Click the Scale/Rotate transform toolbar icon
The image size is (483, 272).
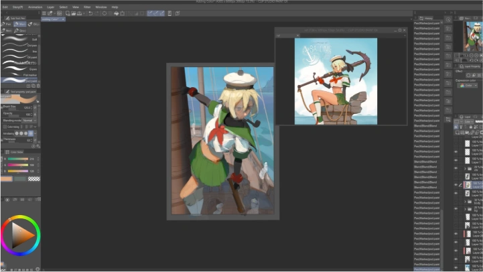[x=123, y=13]
